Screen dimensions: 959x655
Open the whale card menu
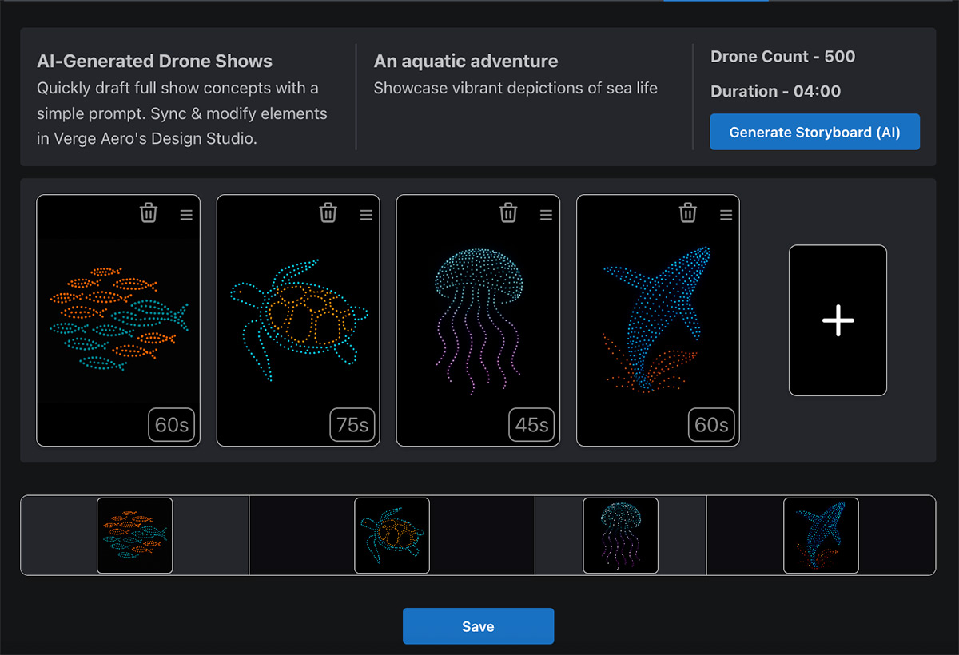click(x=726, y=215)
